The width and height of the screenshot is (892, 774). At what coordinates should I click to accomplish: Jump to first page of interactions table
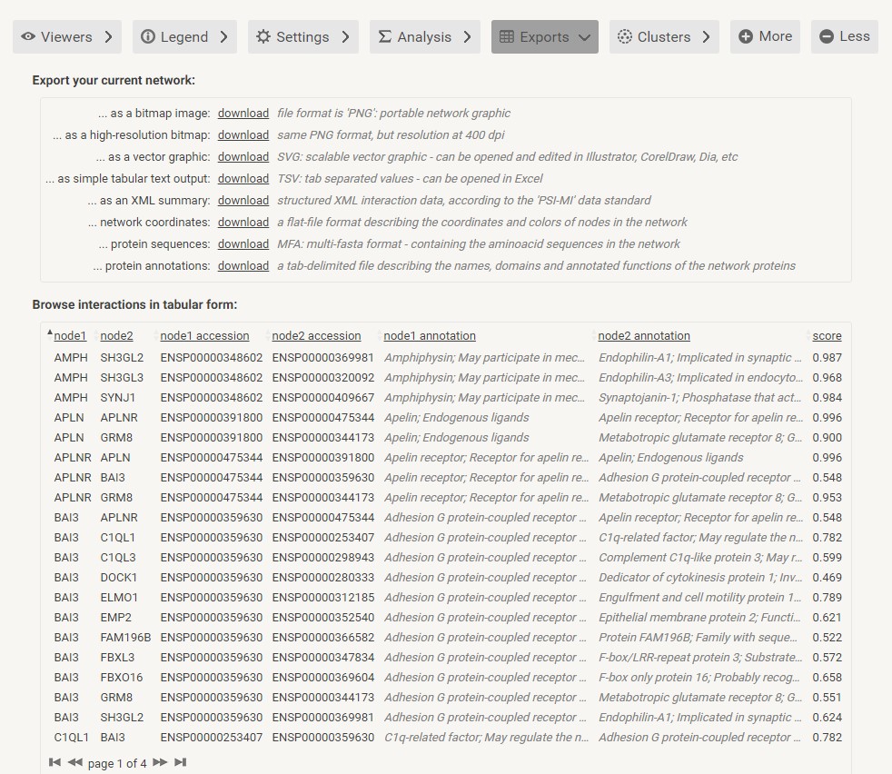coord(55,762)
